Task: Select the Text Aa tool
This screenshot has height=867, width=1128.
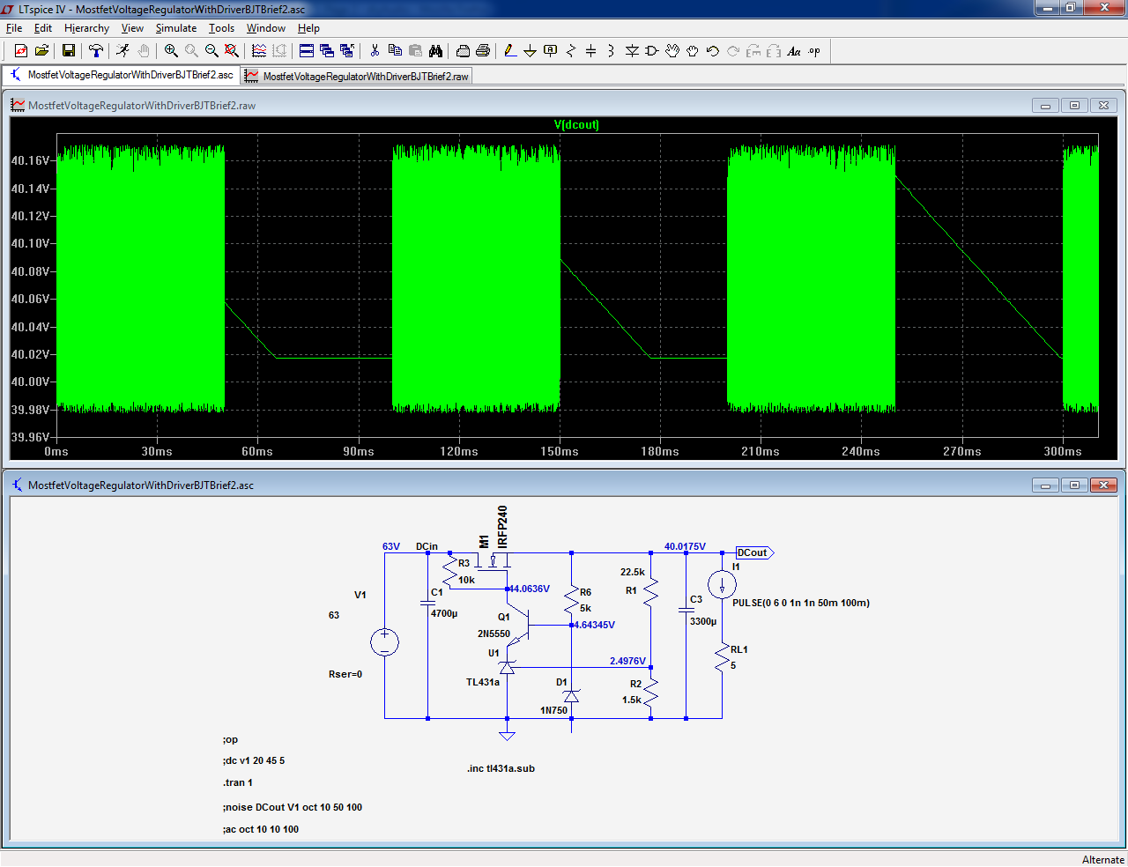Action: [x=794, y=51]
